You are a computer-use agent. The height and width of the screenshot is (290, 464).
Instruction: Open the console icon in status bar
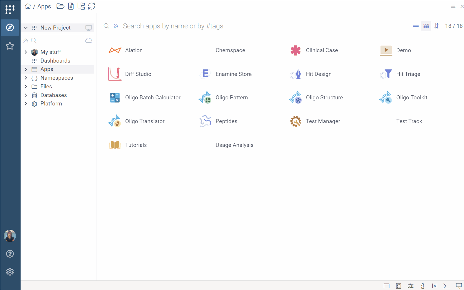point(447,286)
